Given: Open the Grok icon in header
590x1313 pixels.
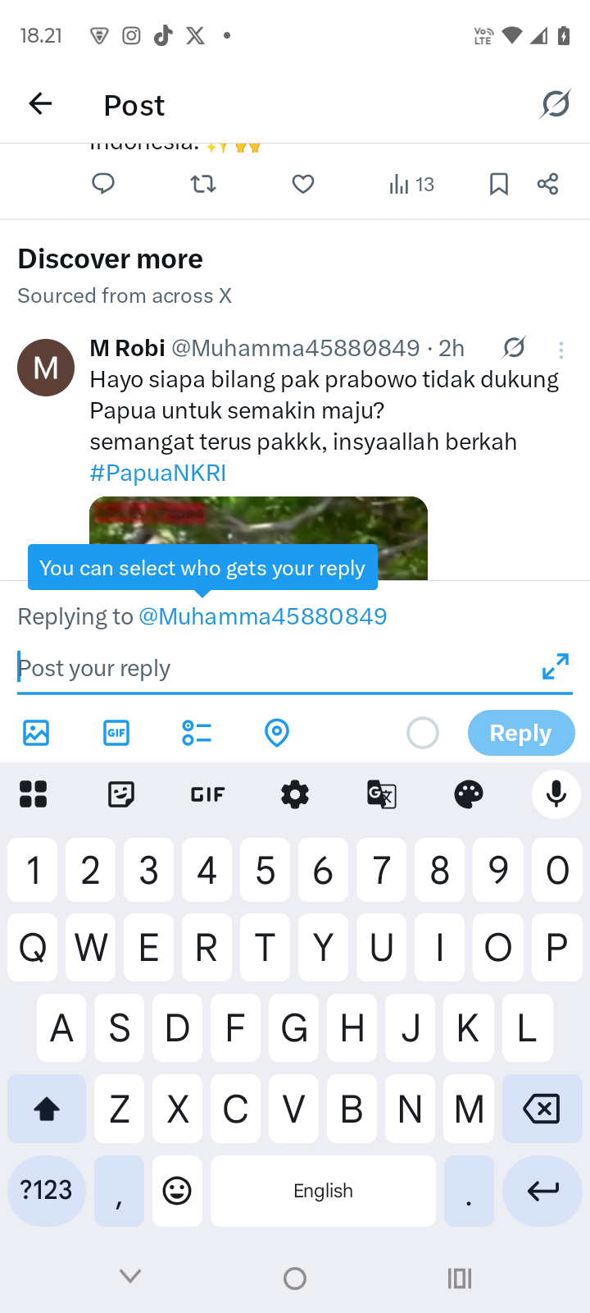Looking at the screenshot, I should [x=556, y=104].
